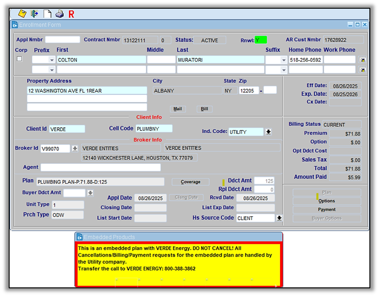The width and height of the screenshot is (379, 296).
Task: Open the first Suffix dropdown
Action: (x=283, y=60)
